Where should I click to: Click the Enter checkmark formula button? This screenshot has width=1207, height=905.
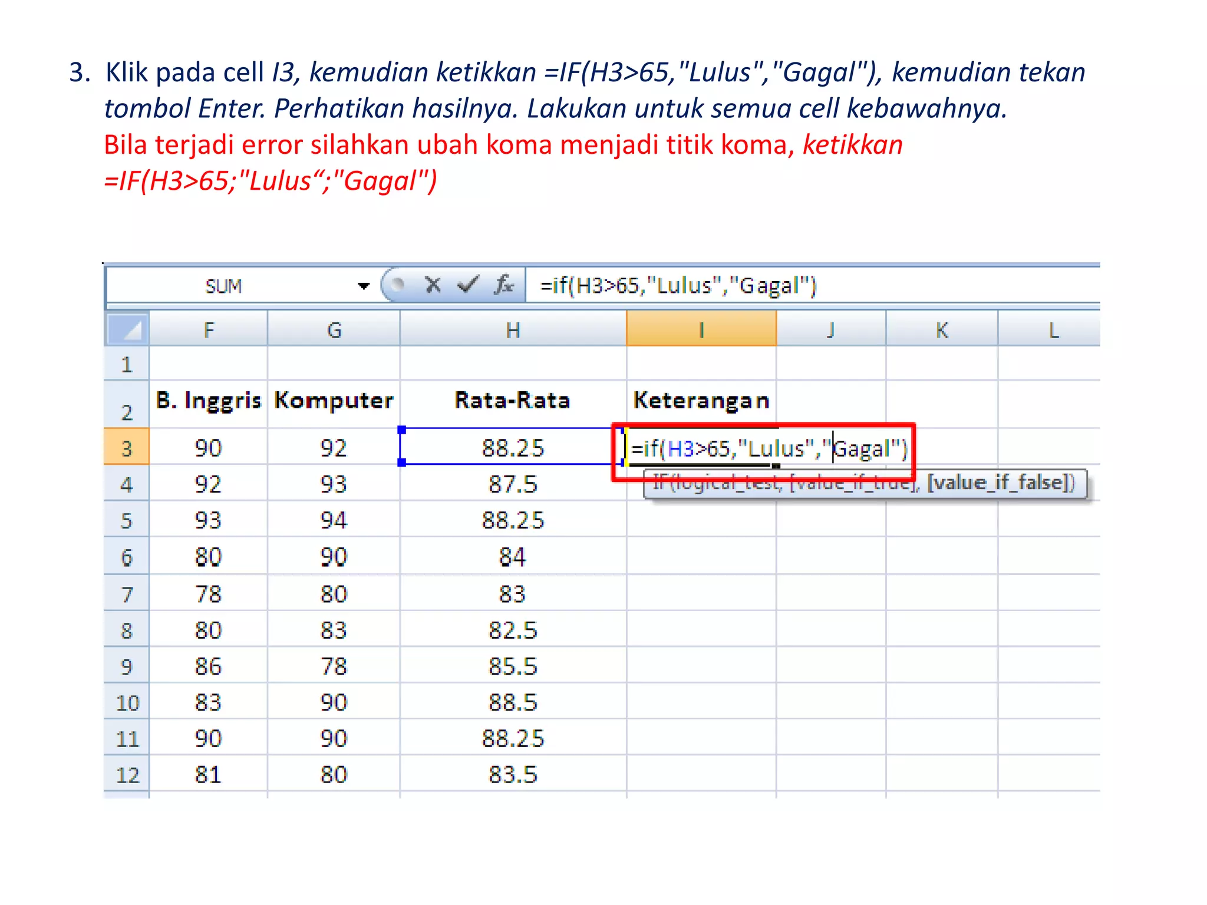tap(468, 285)
